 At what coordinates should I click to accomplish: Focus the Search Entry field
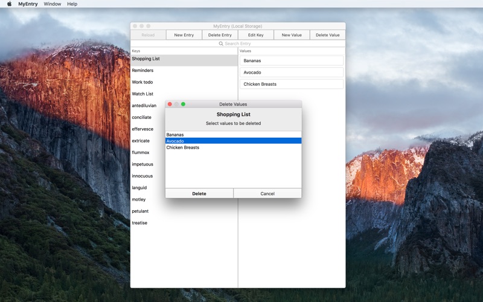coord(238,43)
